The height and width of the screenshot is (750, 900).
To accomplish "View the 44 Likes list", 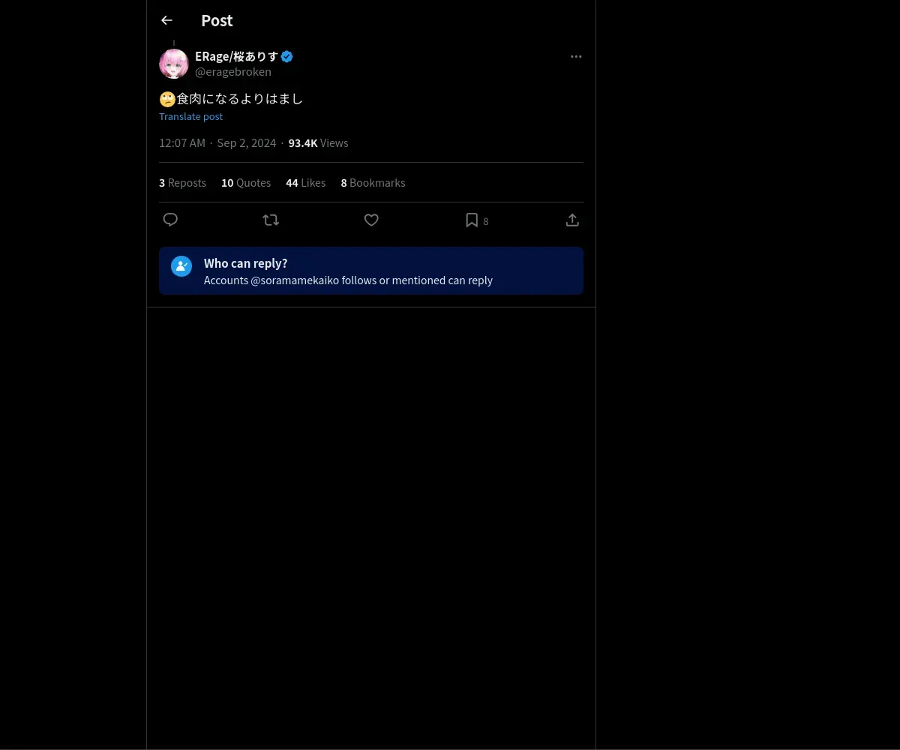I will click(305, 183).
